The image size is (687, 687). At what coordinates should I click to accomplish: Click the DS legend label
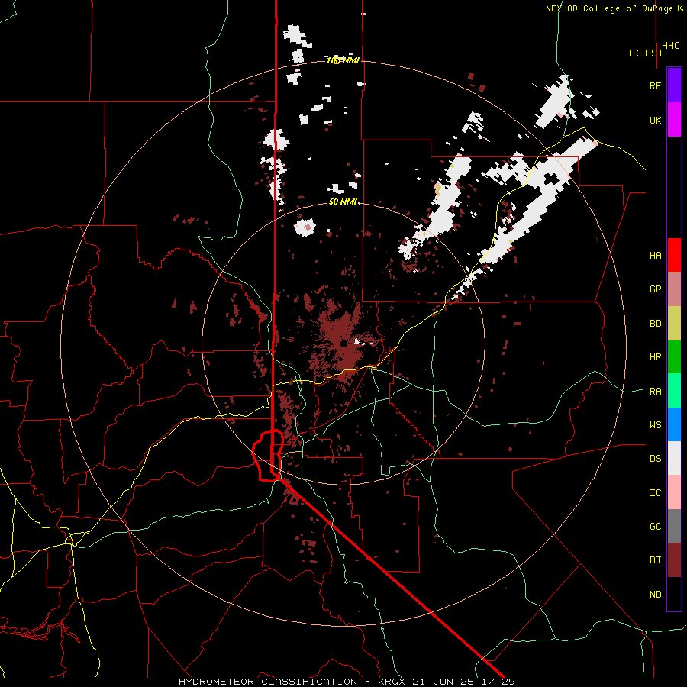[x=655, y=459]
